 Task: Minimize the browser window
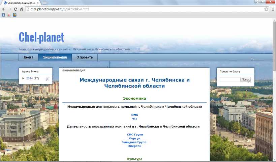[257, 2]
